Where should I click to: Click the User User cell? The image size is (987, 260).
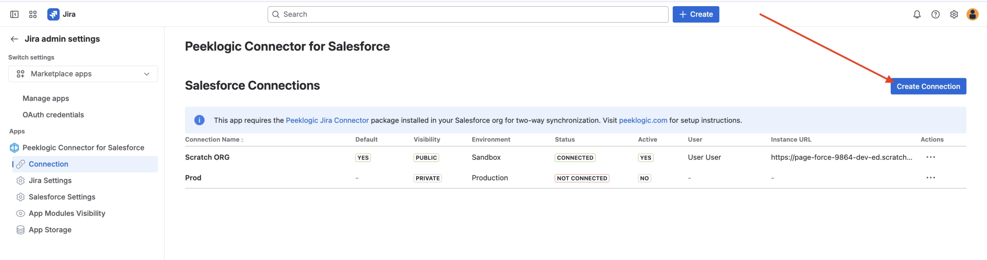[704, 157]
